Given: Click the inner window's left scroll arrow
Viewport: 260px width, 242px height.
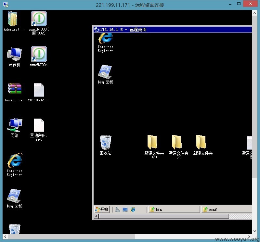Looking at the screenshot, I should click(96, 216).
